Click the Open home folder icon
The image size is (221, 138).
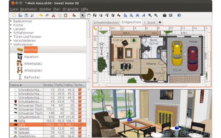click(20, 15)
